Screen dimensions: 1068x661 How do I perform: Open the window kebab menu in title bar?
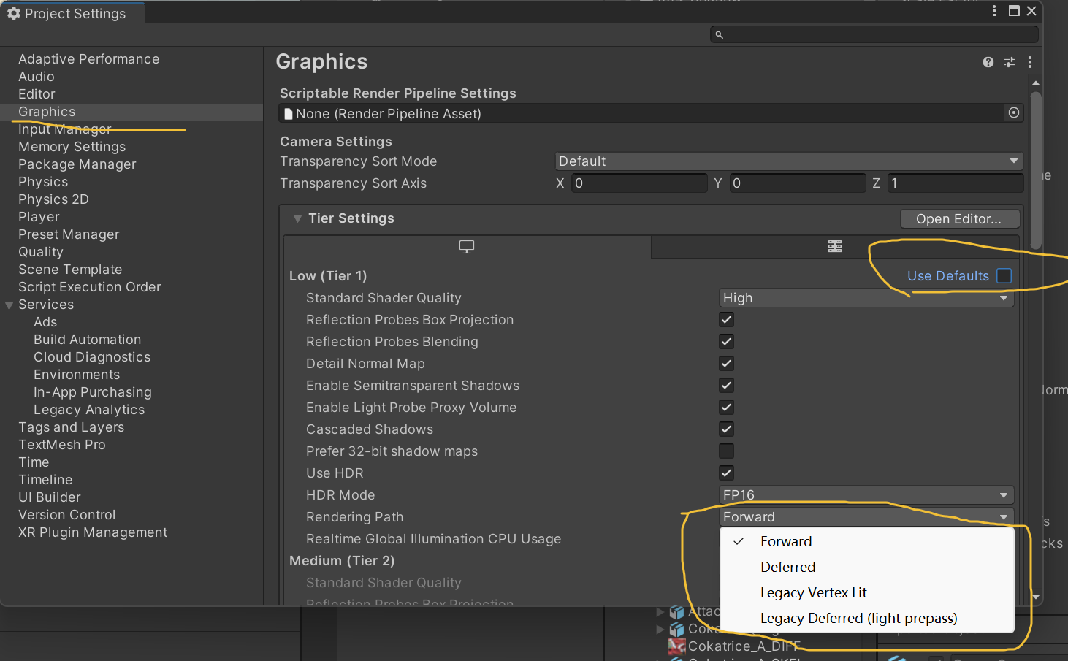[x=994, y=11]
